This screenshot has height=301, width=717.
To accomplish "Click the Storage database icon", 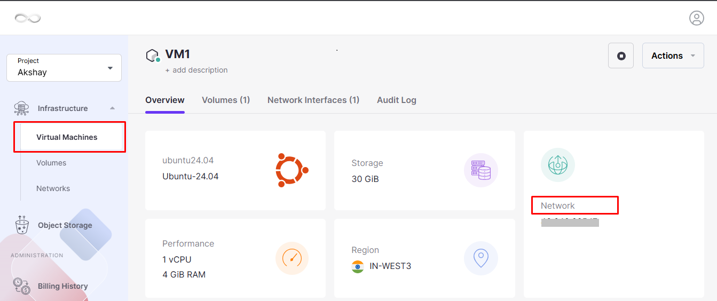I will (481, 170).
